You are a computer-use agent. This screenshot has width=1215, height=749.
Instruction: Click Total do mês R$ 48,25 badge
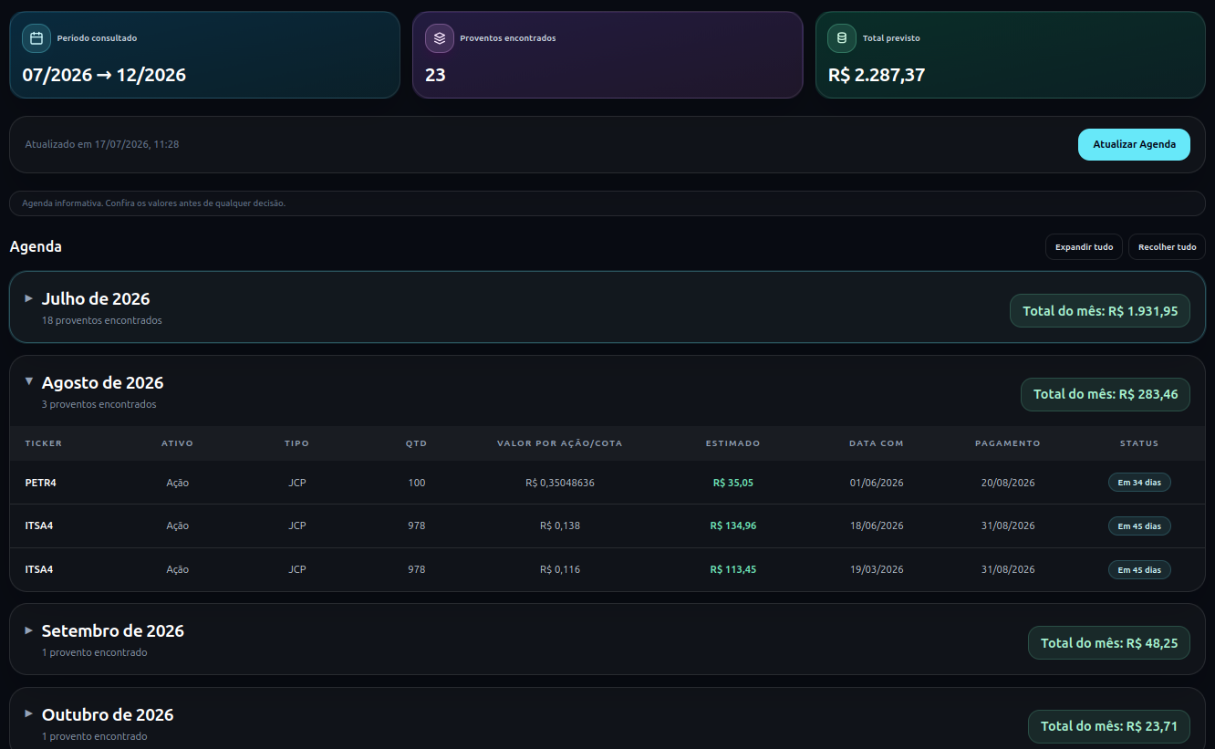tap(1109, 643)
